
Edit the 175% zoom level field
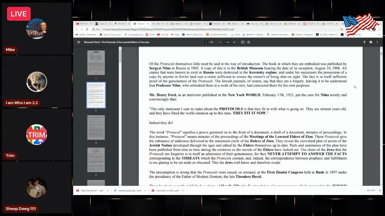pyautogui.click(x=227, y=42)
